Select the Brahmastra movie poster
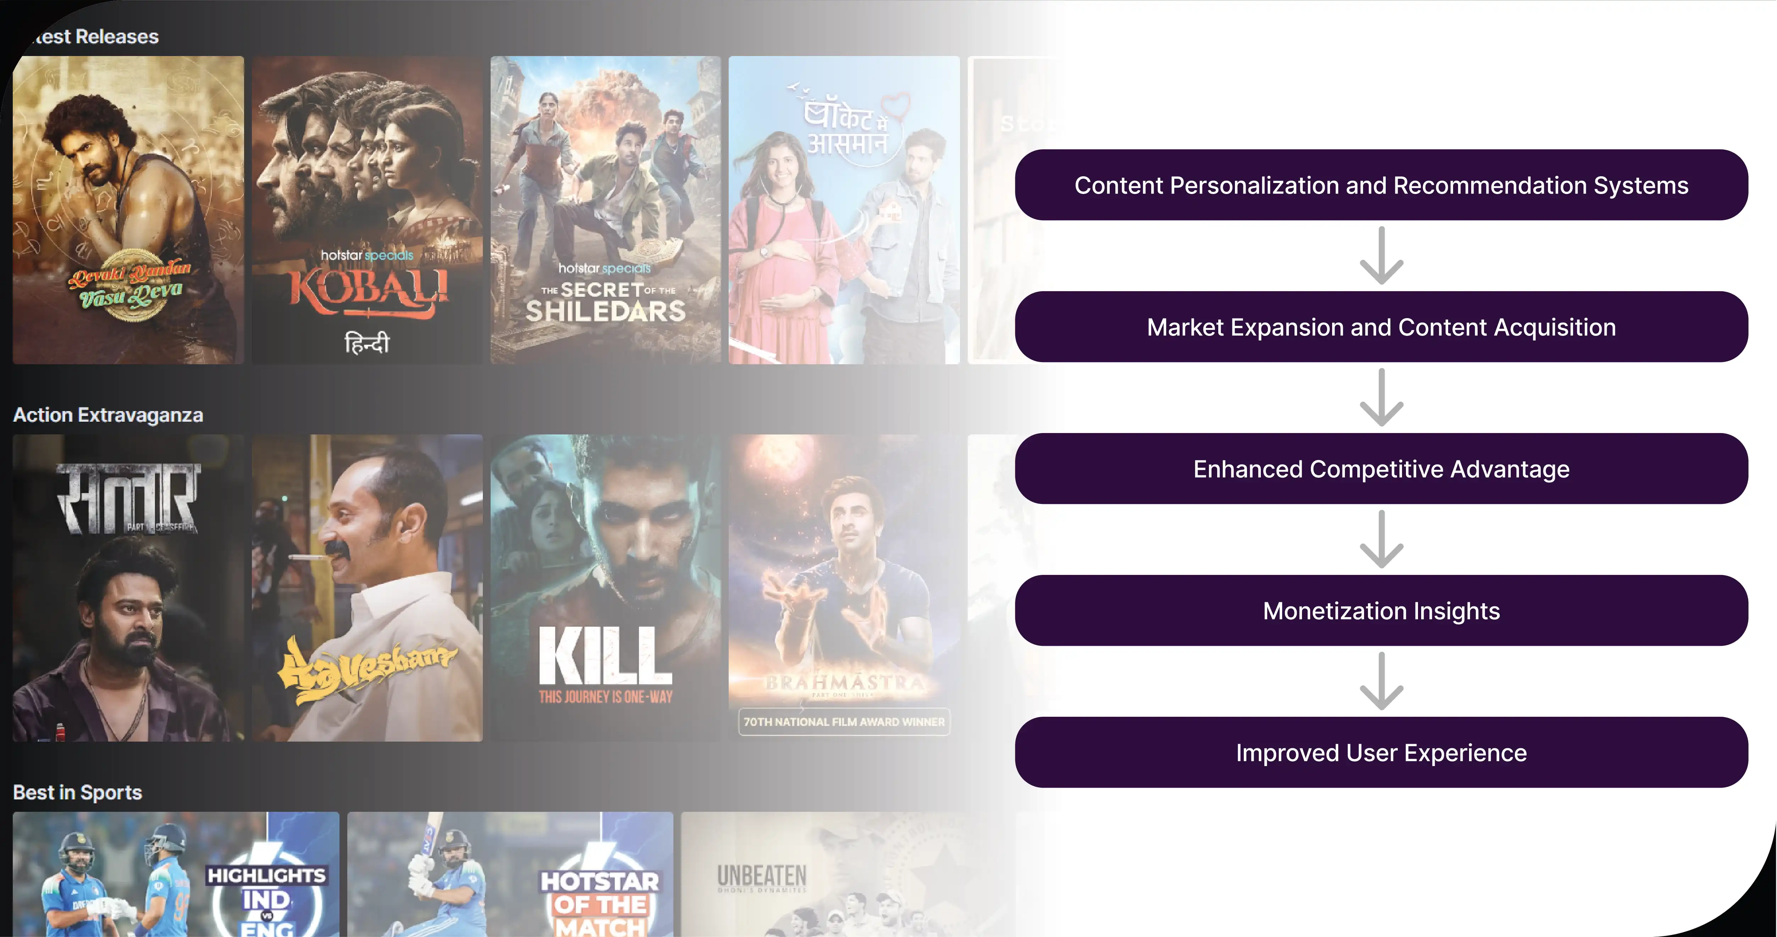This screenshot has width=1777, height=937. pos(844,587)
